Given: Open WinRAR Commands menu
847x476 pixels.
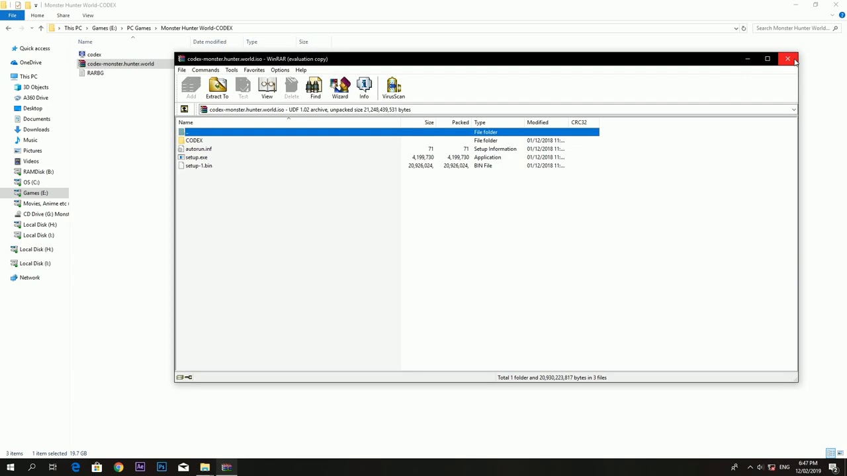Looking at the screenshot, I should tap(205, 70).
